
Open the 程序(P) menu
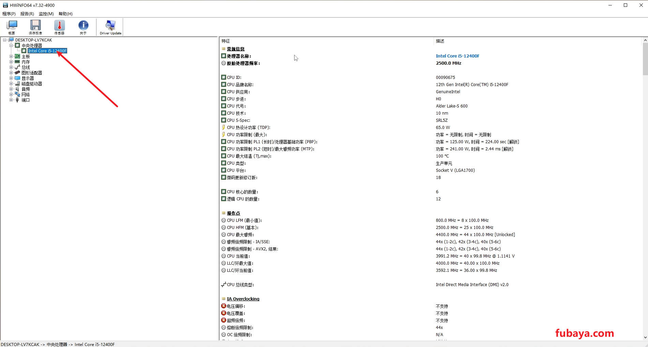point(9,14)
